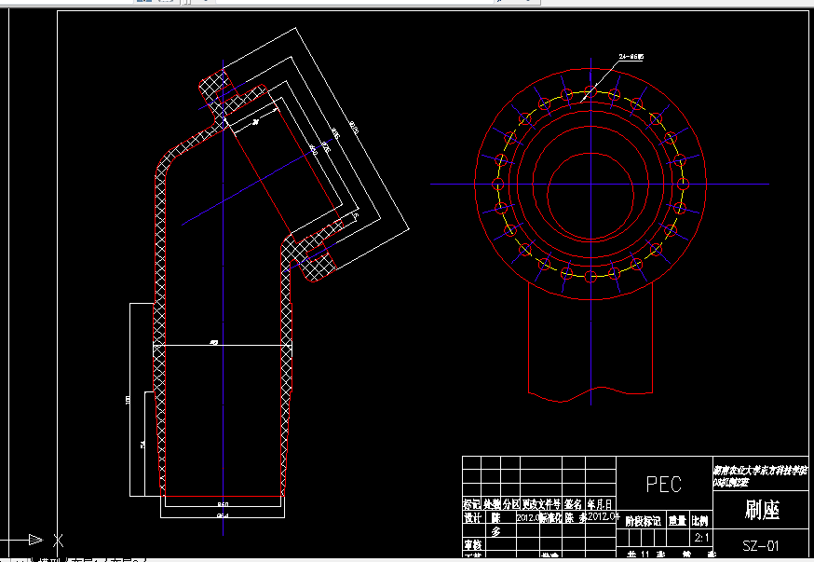Image resolution: width=814 pixels, height=562 pixels.
Task: Click the horizontal width dimension text across the body
Action: click(x=214, y=342)
